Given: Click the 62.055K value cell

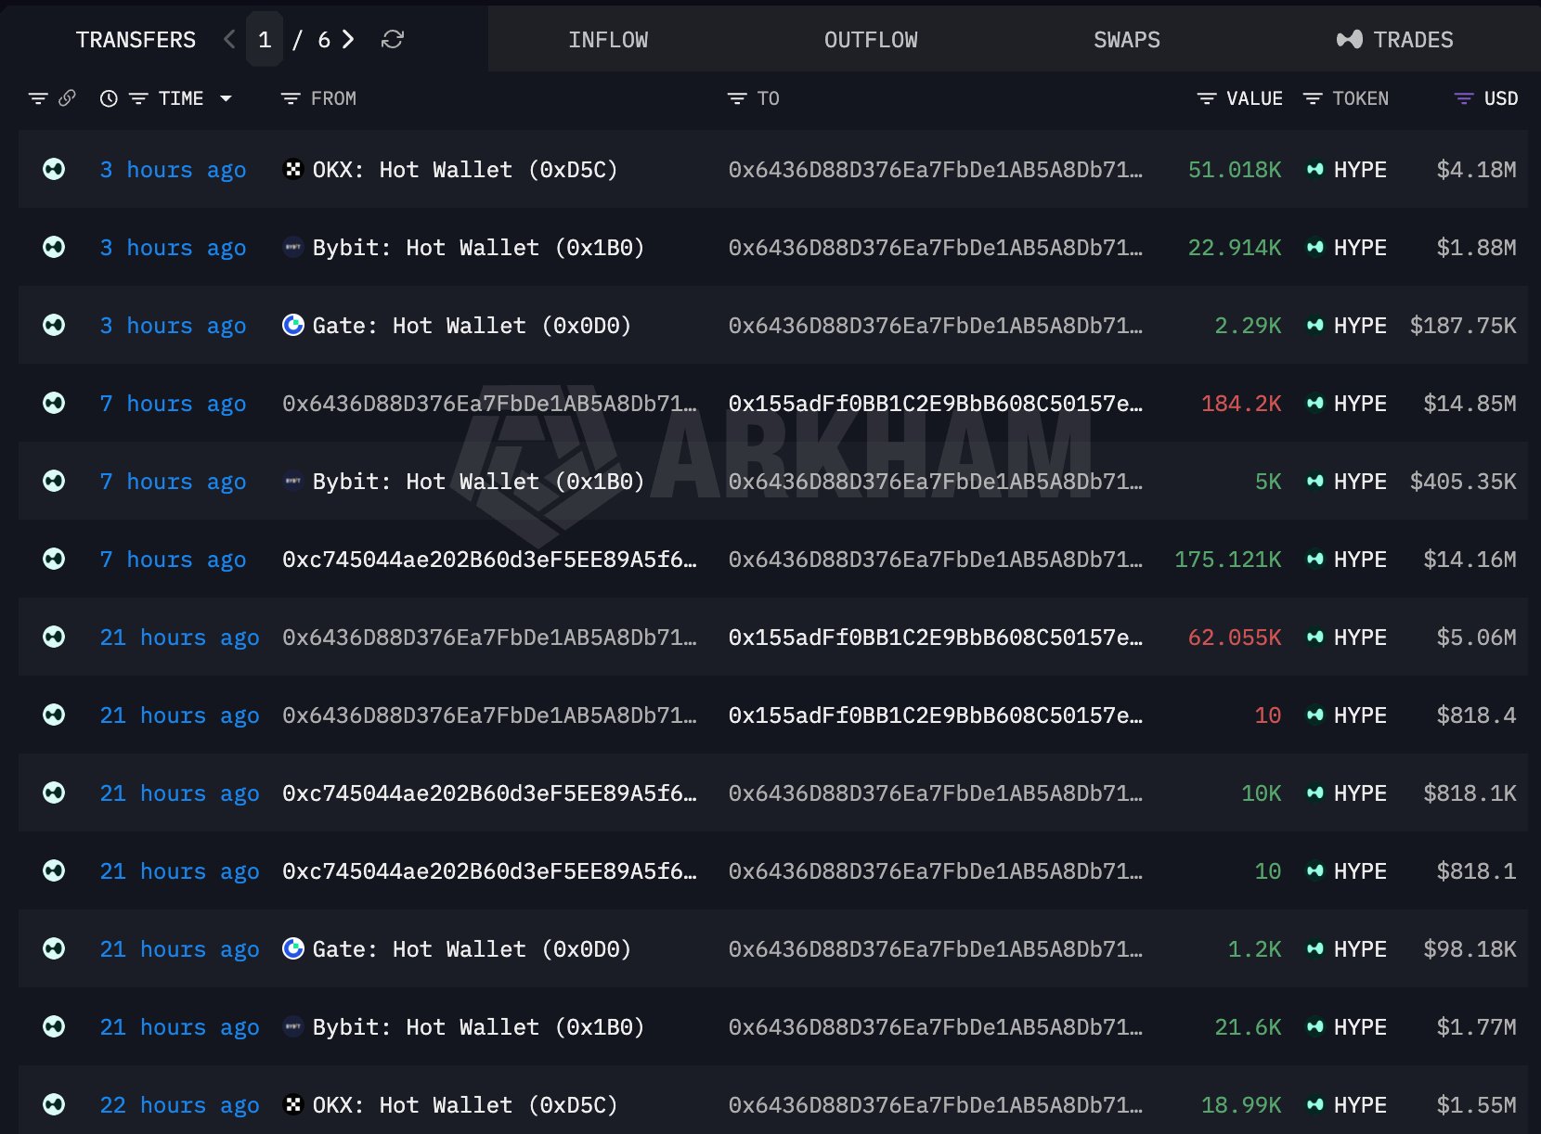Looking at the screenshot, I should (x=1235, y=638).
